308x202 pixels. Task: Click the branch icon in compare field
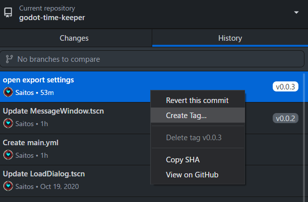click(9, 59)
